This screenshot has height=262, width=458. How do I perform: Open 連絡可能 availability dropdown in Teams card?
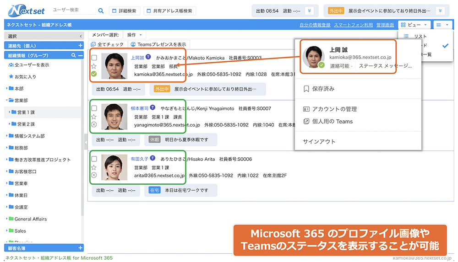(x=342, y=66)
